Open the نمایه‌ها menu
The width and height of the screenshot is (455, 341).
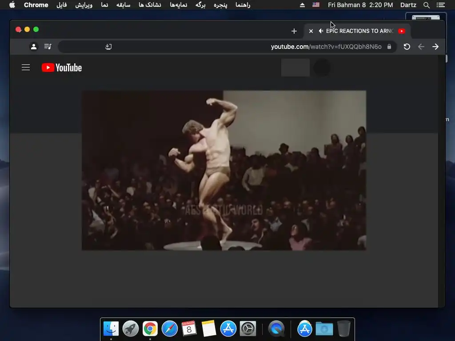pyautogui.click(x=179, y=5)
